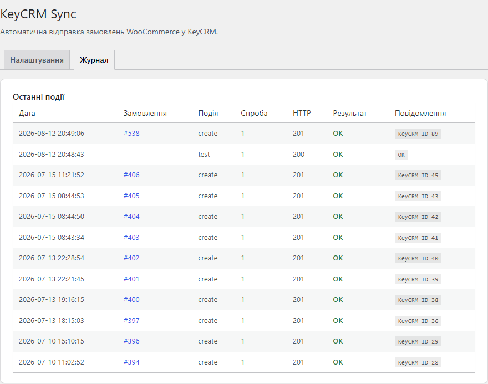Click the date 2026-07-15 11:21:52

(52, 175)
